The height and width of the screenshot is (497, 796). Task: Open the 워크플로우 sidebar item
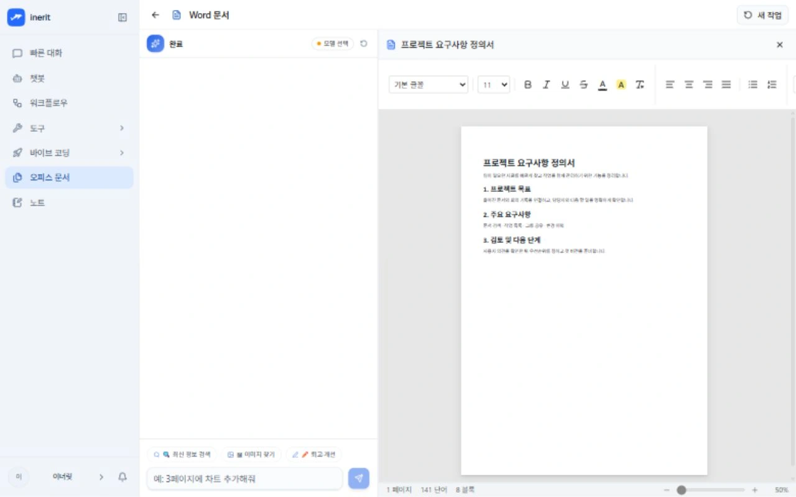(x=69, y=103)
